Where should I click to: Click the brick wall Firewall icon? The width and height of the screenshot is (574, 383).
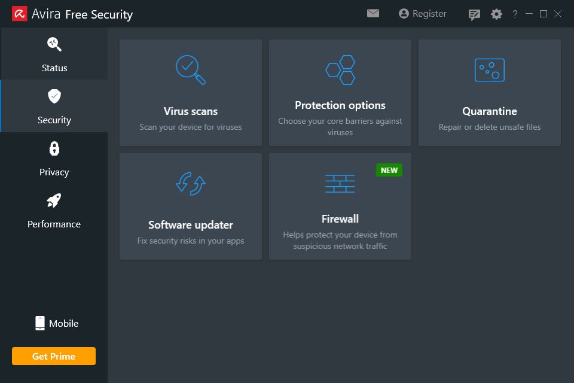[x=340, y=183]
